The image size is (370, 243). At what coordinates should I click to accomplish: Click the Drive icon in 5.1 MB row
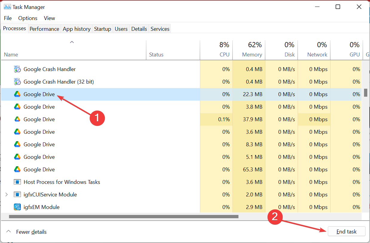click(17, 157)
